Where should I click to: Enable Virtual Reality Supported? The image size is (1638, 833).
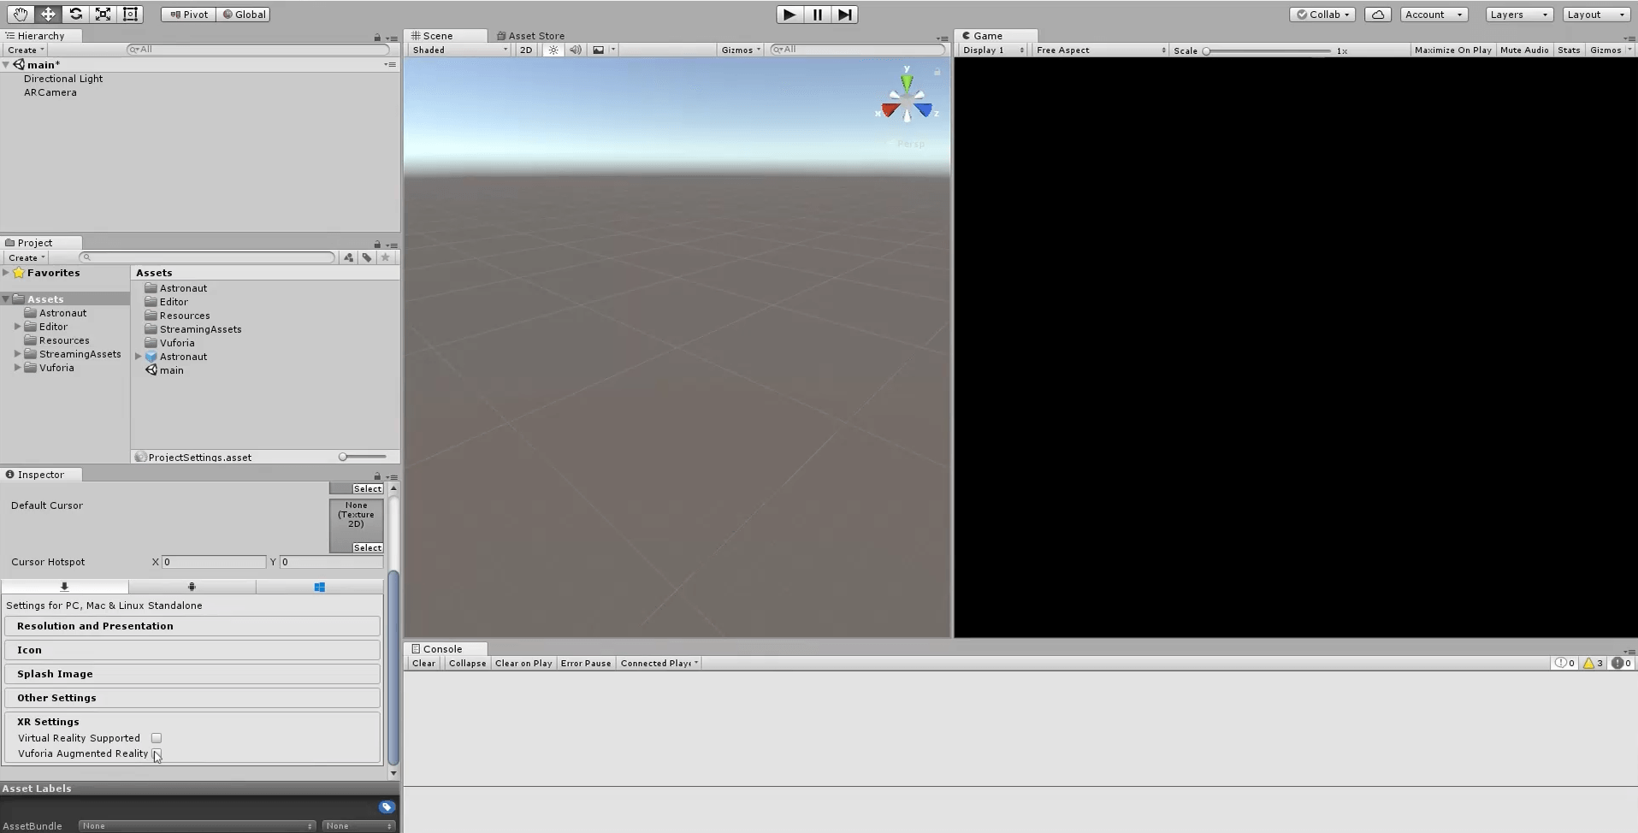coord(156,737)
